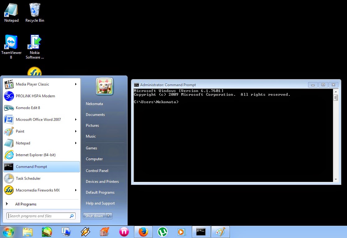Viewport: 347px width, 238px height.
Task: Click the lightning-bolt Winamp taskbar icon
Action: pyautogui.click(x=86, y=232)
